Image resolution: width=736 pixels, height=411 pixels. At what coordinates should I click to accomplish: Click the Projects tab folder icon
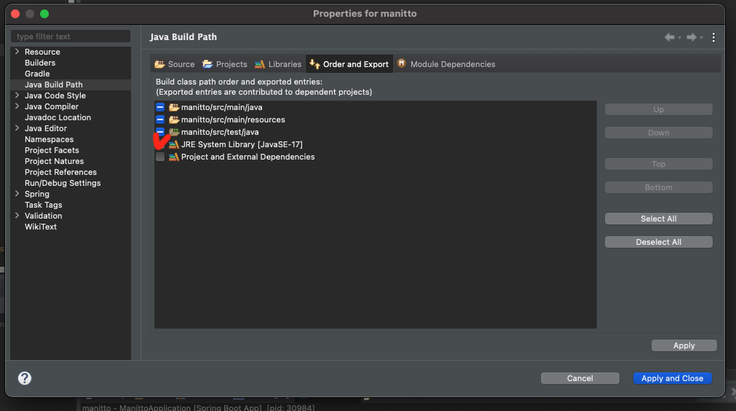pyautogui.click(x=207, y=64)
